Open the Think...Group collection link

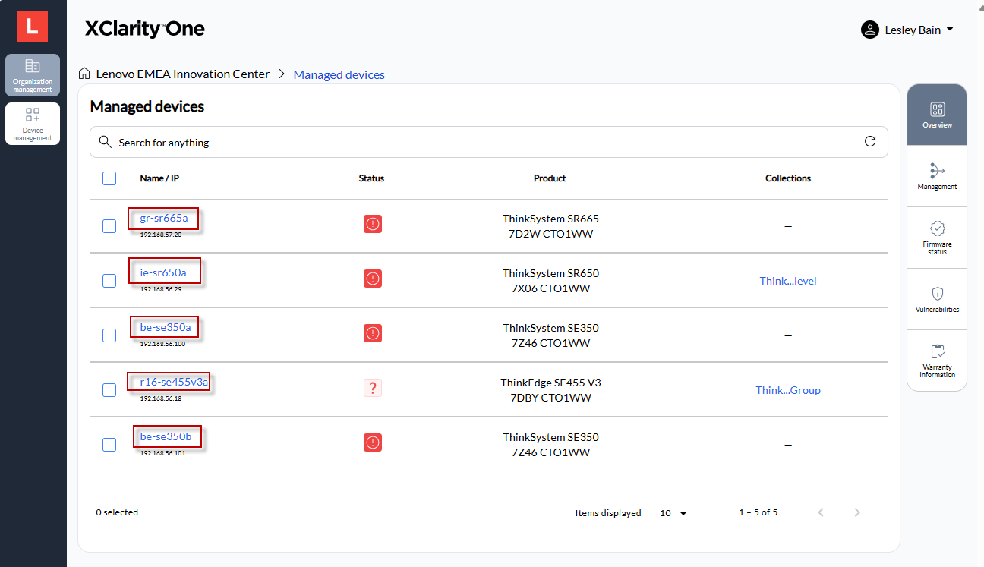click(x=788, y=389)
